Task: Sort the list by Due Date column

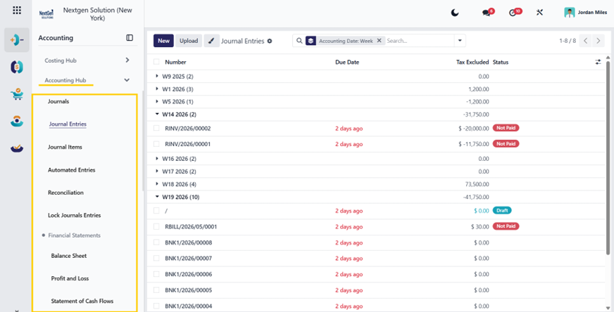Action: point(347,62)
